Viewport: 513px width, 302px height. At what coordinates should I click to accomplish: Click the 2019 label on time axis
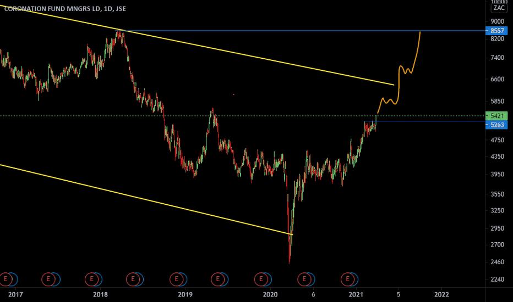[x=185, y=294]
